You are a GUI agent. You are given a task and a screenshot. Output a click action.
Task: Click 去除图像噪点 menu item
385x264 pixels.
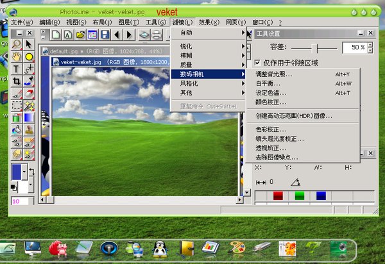[x=277, y=157]
